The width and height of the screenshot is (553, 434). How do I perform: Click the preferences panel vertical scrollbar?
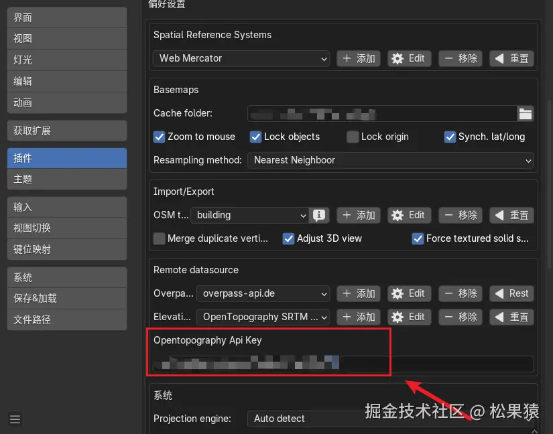coord(550,184)
